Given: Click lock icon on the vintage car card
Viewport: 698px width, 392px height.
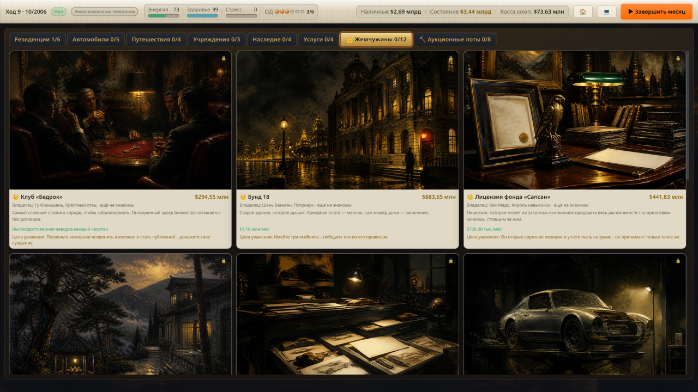Looking at the screenshot, I should 678,261.
